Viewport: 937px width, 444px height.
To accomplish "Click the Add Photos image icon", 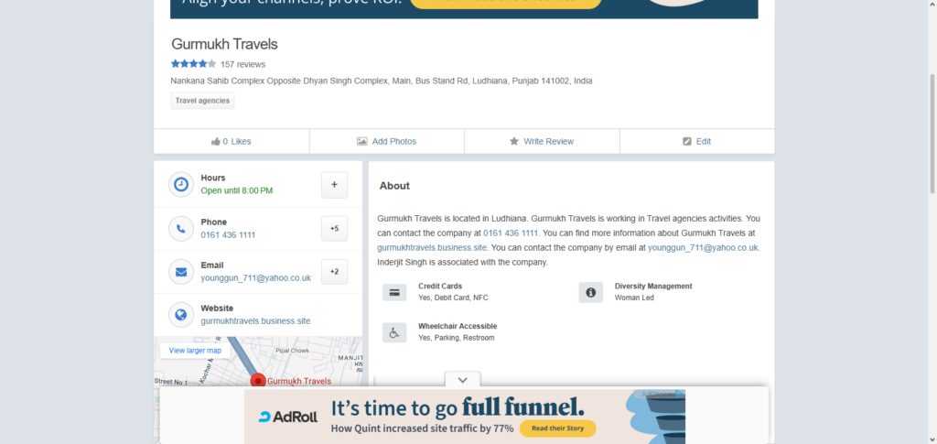I will tap(362, 142).
